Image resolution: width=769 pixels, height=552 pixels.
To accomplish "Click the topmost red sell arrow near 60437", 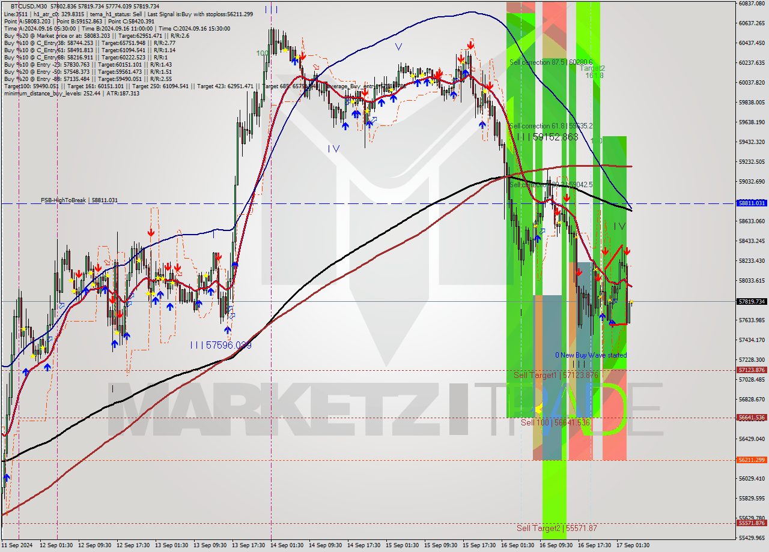I will 470,44.
